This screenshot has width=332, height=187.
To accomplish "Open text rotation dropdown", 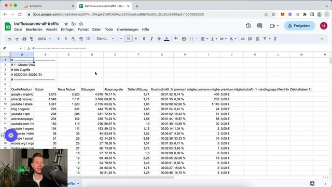I will (233, 39).
